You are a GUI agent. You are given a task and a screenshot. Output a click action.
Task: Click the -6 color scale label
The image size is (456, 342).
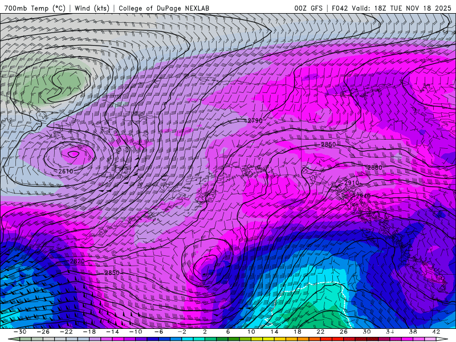158,332
